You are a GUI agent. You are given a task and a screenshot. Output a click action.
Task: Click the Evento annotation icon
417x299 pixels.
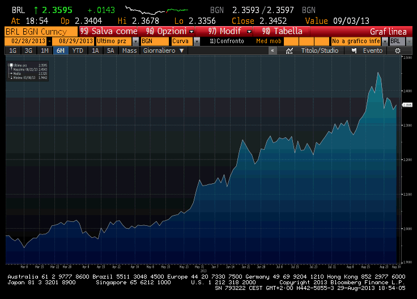tap(354, 50)
